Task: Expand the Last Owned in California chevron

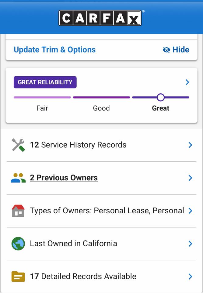Action: [x=190, y=244]
